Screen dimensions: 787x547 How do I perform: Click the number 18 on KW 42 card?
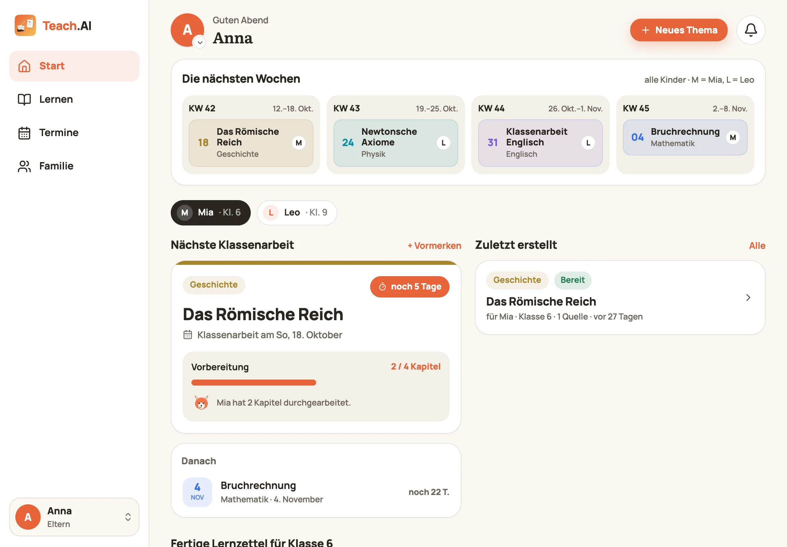(203, 142)
